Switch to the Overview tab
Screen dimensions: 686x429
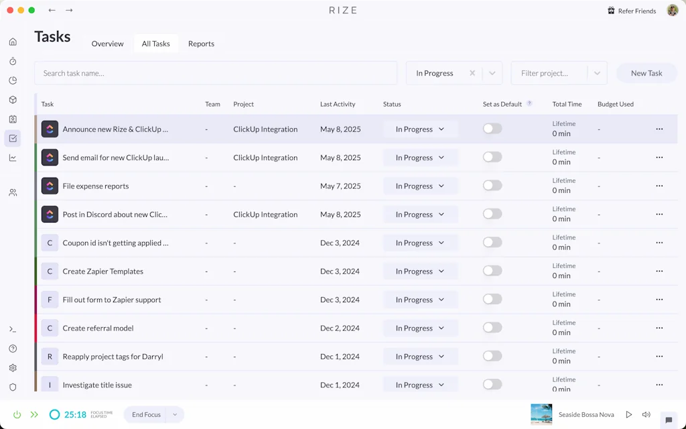coord(107,44)
